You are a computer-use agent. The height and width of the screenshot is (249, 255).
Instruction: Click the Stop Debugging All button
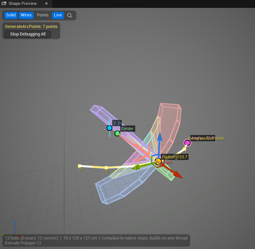[x=28, y=34]
